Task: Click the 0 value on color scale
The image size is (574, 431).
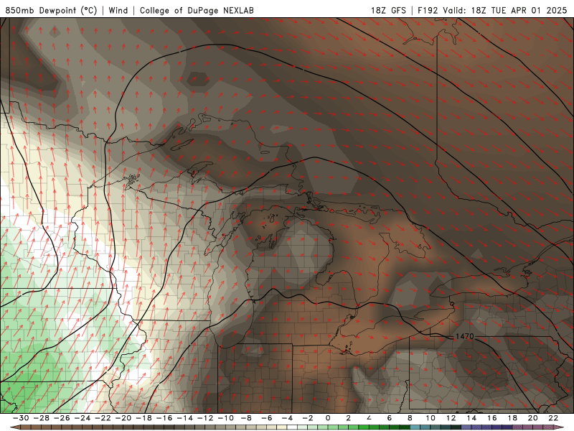Action: tap(328, 418)
